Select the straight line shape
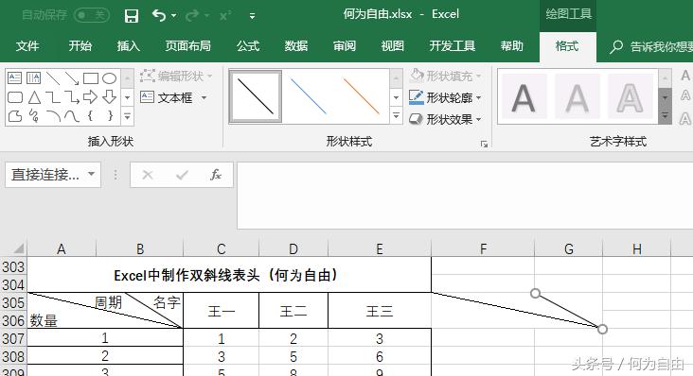 coord(53,78)
